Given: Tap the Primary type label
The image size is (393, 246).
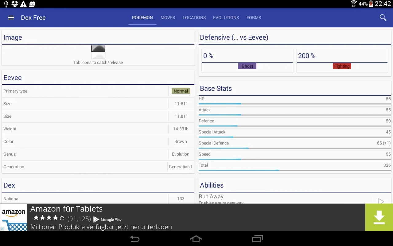Looking at the screenshot, I should click(15, 91).
